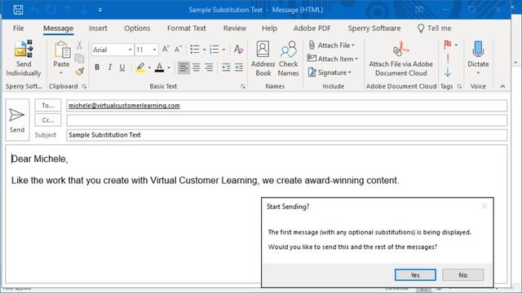This screenshot has height=293, width=522.
Task: Toggle Underline formatting
Action: pos(122,68)
